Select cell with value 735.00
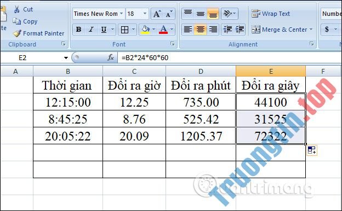This screenshot has width=342, height=211. tap(201, 102)
